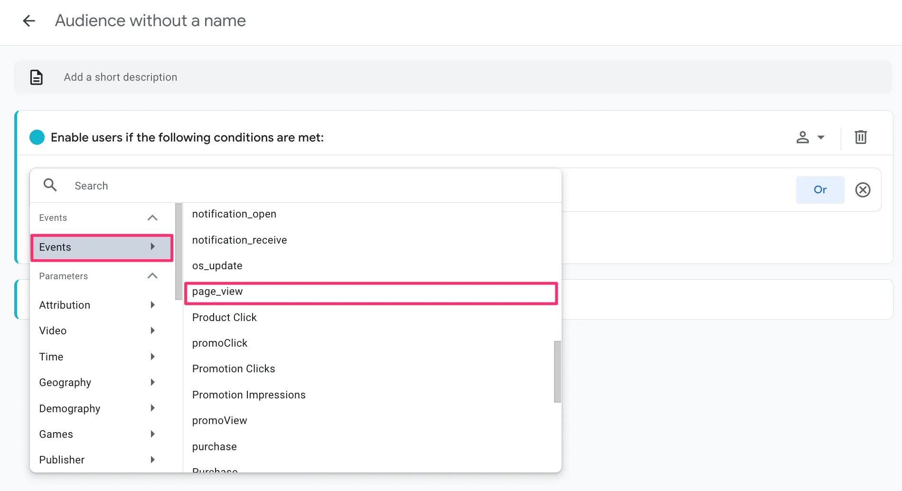Click Add a short description field
Screen dimensions: 902x491
[121, 77]
